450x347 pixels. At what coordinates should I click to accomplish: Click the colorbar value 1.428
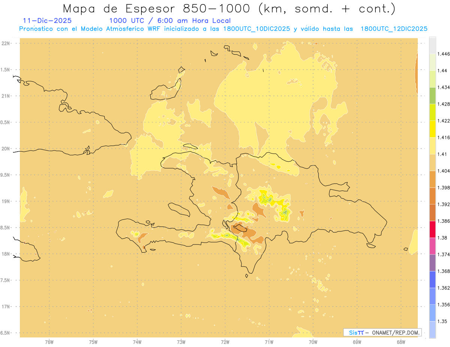(444, 104)
